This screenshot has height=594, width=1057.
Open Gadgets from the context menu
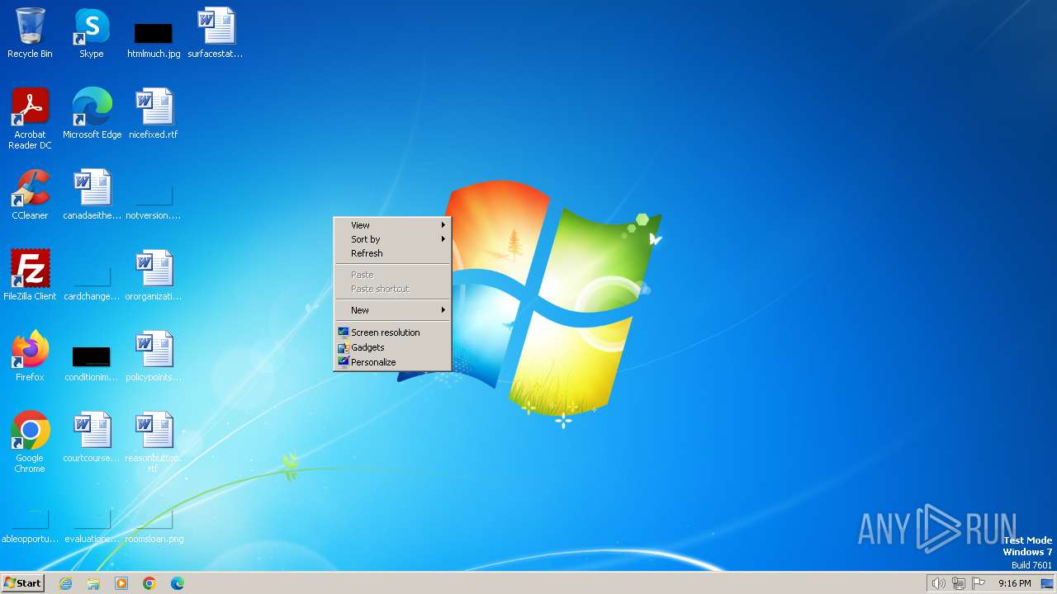click(392, 347)
